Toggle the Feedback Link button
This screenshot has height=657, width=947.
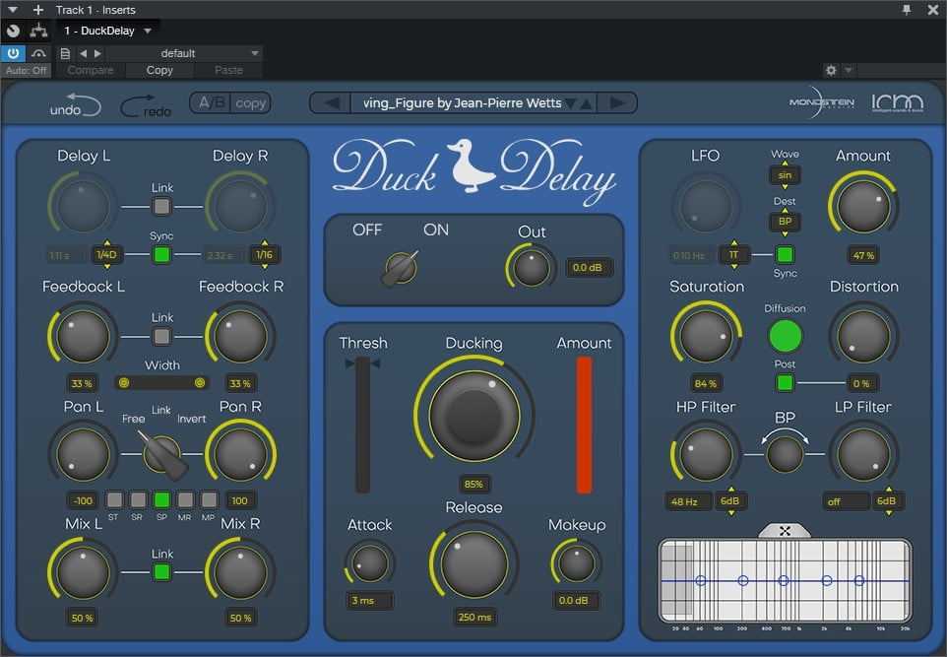161,336
